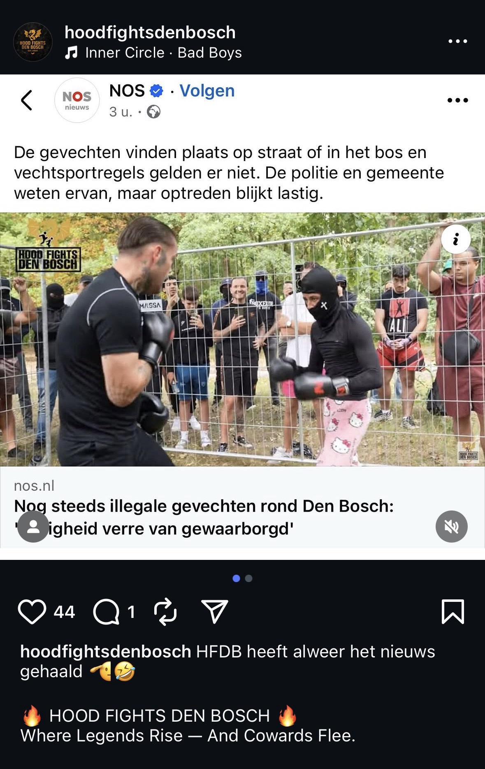Follow NOS via the Volgen link

click(207, 91)
